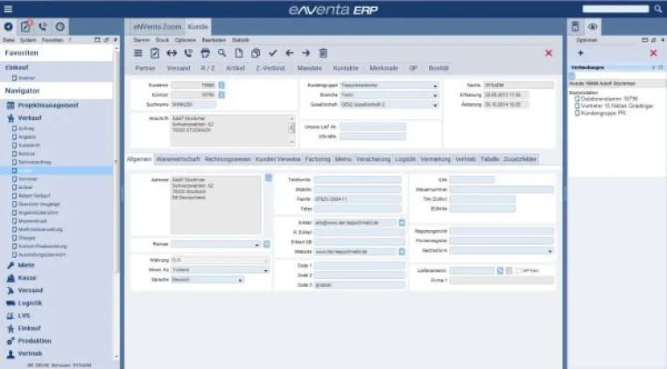Click the info button next to Kontonr field
The image size is (667, 369).
point(221,94)
